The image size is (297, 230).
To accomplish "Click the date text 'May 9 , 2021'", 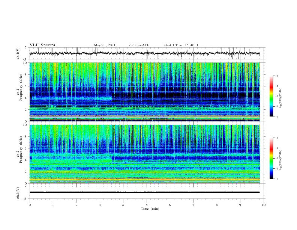I will [x=105, y=45].
